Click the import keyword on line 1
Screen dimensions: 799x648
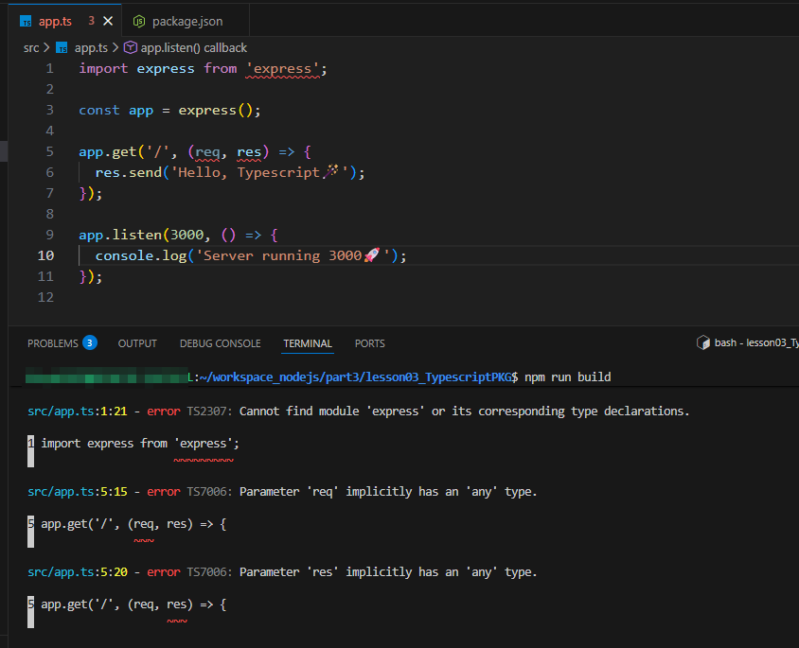click(x=103, y=69)
